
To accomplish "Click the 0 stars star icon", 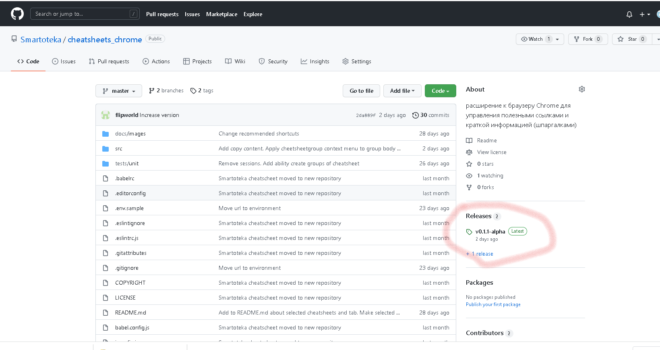I will coord(469,164).
